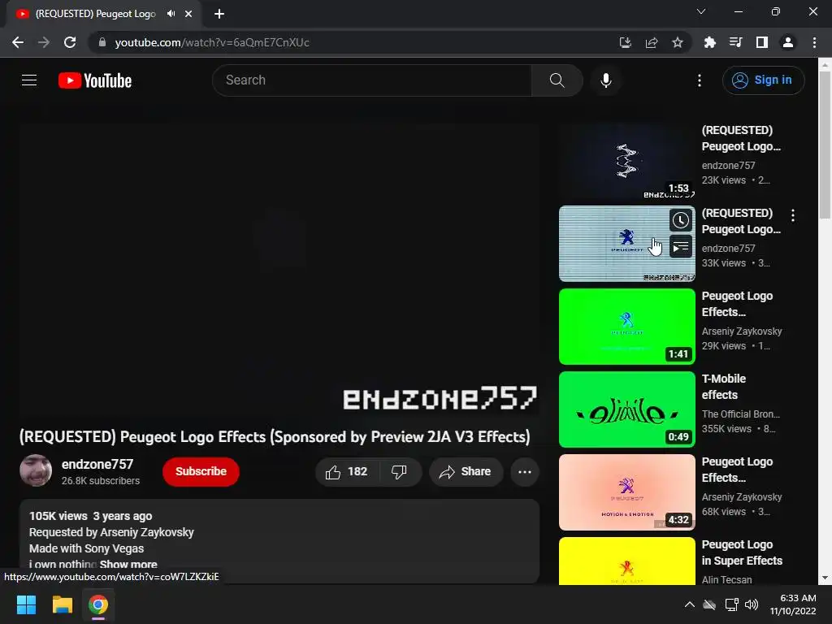This screenshot has width=832, height=624.
Task: Go to the YouTube home logo
Action: point(95,80)
